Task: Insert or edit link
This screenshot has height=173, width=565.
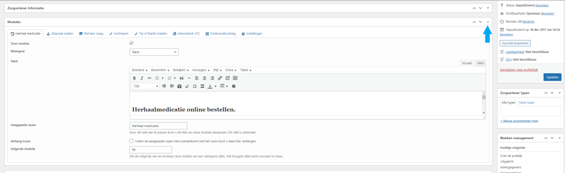Action: (220, 78)
